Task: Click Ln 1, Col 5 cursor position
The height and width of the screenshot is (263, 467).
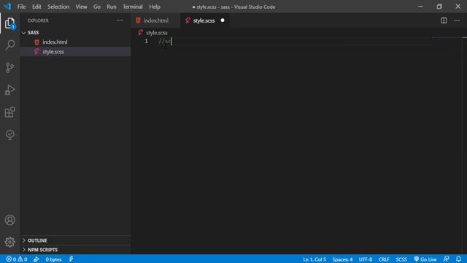Action: click(314, 259)
